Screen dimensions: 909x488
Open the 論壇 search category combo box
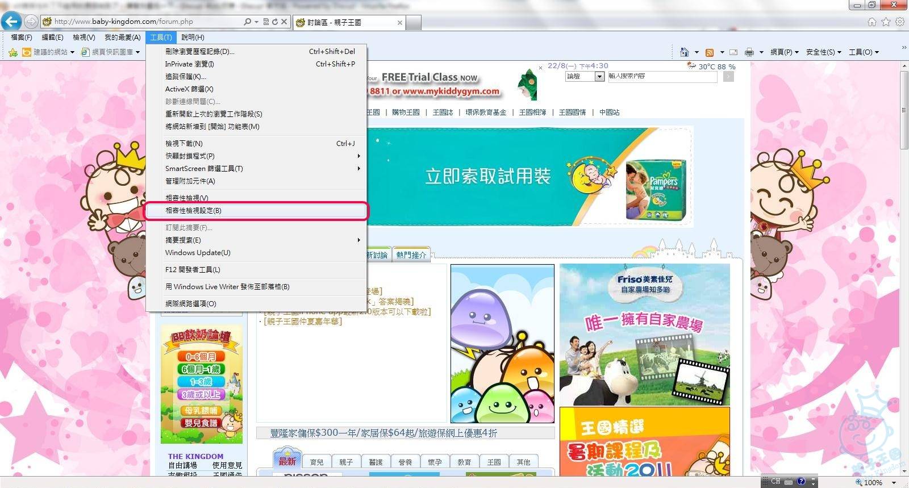[585, 76]
